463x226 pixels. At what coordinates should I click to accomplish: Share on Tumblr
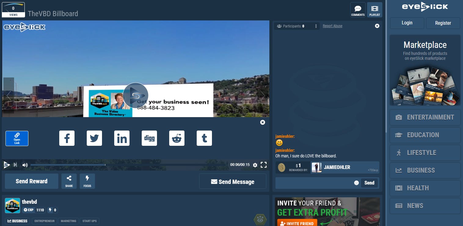(x=204, y=138)
